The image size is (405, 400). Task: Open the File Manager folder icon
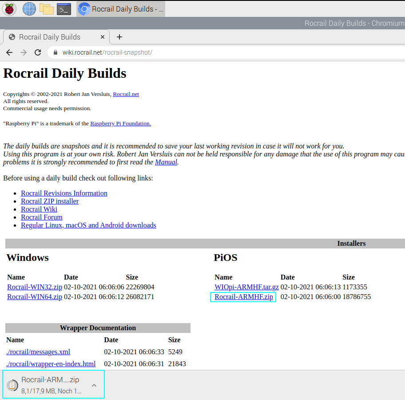(x=47, y=8)
